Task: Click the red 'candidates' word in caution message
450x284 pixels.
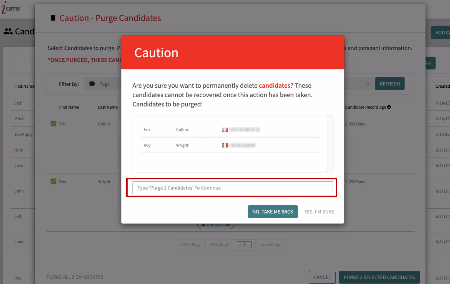Action: [x=274, y=85]
